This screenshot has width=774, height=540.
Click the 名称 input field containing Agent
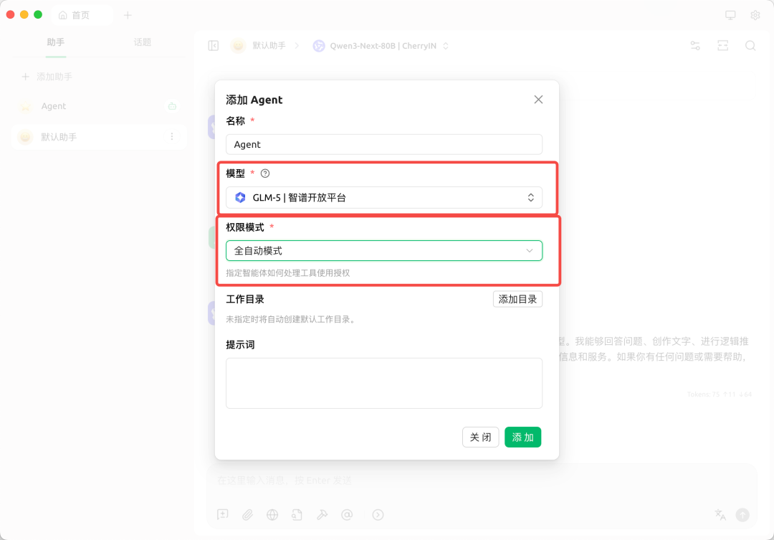point(384,144)
